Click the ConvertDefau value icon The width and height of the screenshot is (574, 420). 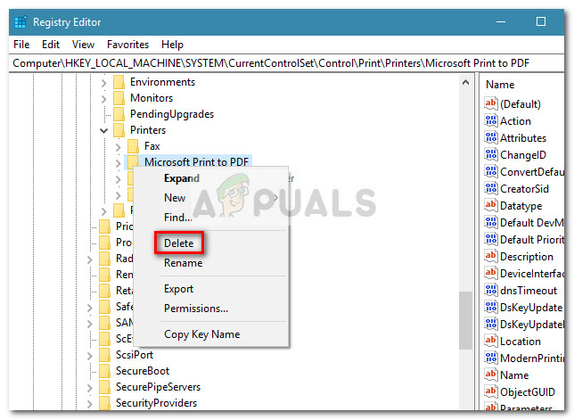tap(491, 172)
